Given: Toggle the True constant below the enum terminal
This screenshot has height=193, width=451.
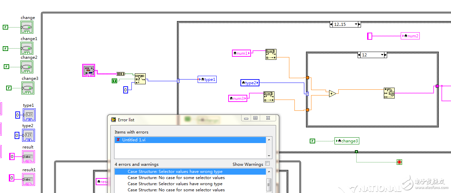Looking at the screenshot, I should point(114,81).
